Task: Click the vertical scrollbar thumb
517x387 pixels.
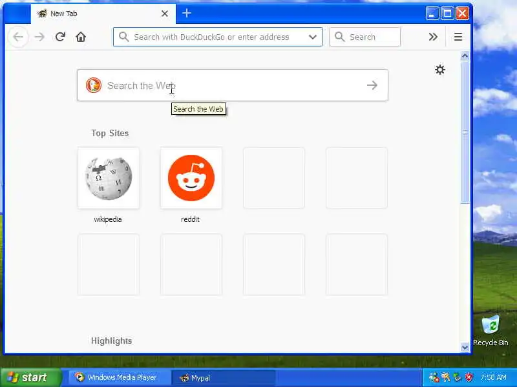Action: (465, 132)
